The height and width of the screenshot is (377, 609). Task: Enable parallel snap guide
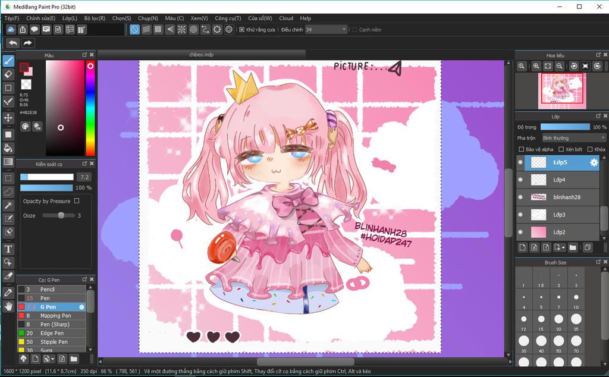[x=146, y=30]
